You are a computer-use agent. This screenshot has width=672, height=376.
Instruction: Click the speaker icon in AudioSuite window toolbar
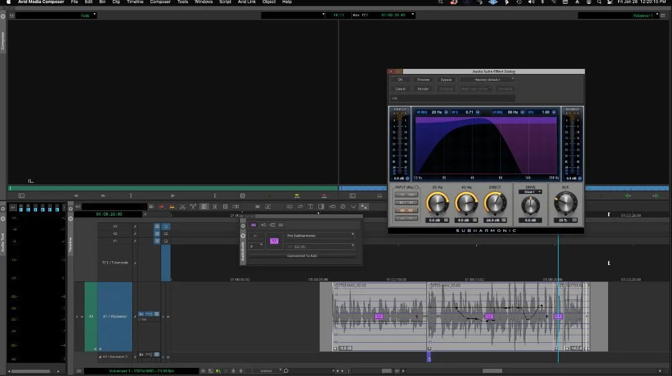point(263,225)
